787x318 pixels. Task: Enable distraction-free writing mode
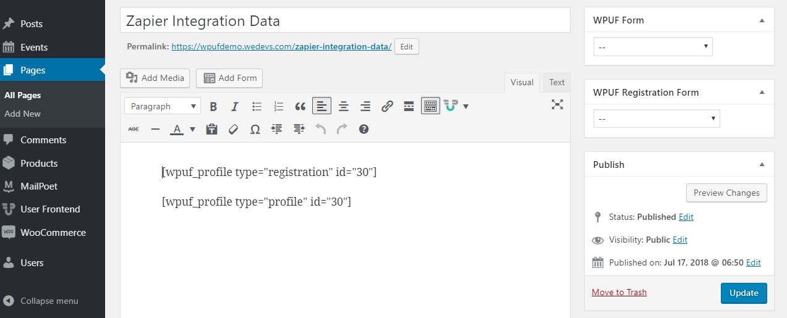(x=558, y=104)
